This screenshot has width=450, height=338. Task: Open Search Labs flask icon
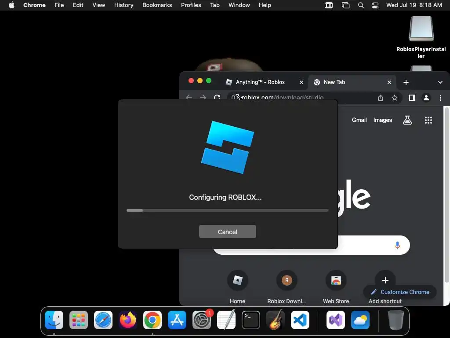tap(407, 120)
